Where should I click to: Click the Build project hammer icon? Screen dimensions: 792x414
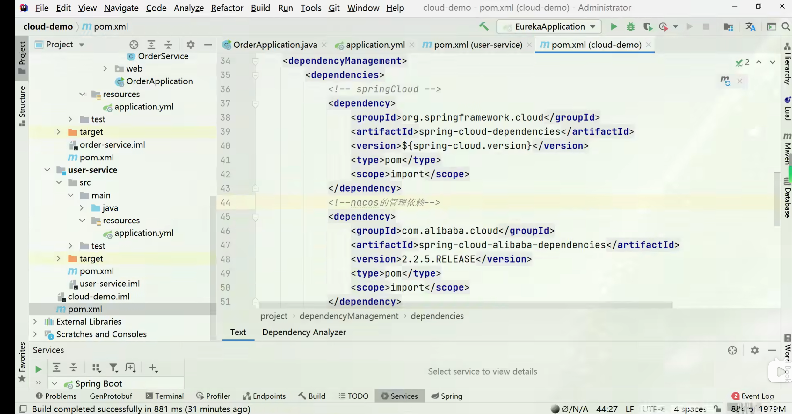(x=484, y=27)
